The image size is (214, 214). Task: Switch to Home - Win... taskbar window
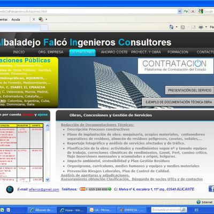[x=72, y=210]
